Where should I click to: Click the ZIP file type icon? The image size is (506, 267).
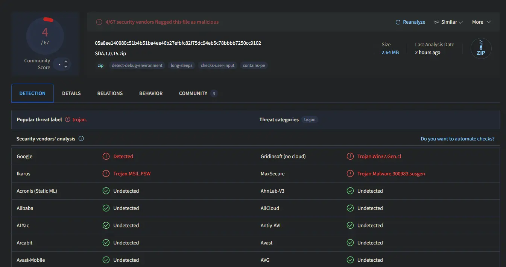[481, 48]
